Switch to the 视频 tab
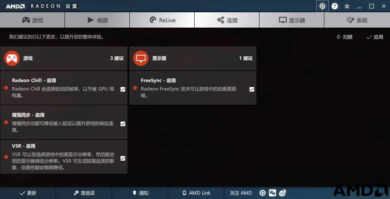This screenshot has width=390, height=199. [97, 20]
